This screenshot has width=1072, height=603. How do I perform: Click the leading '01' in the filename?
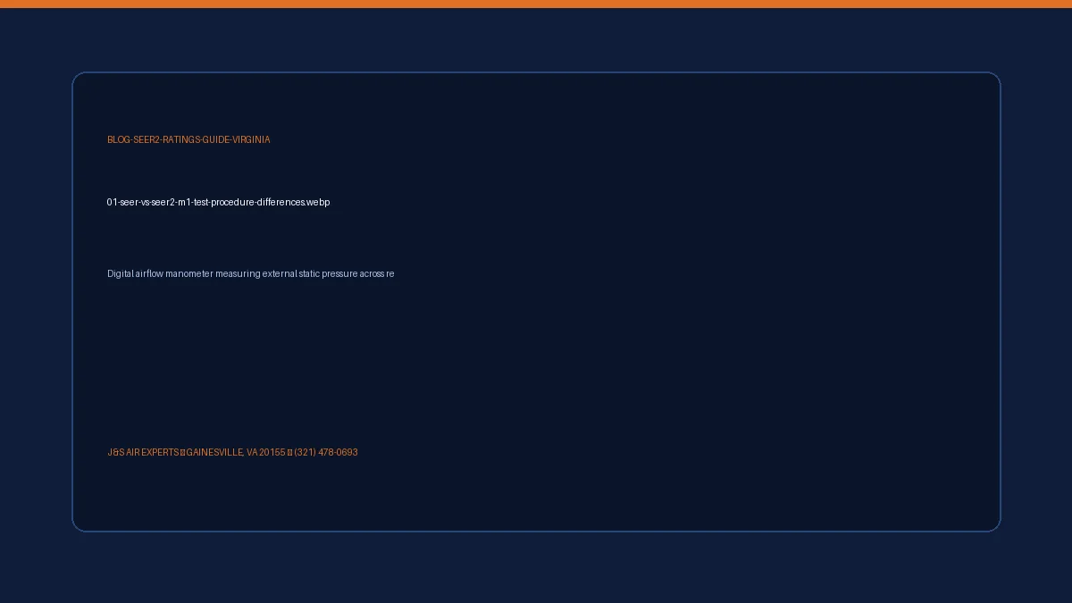113,202
